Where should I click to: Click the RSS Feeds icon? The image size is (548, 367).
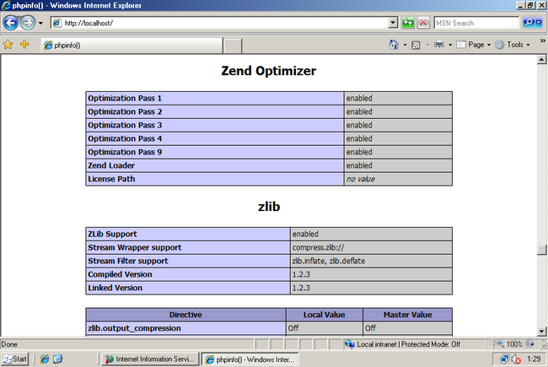pyautogui.click(x=416, y=45)
